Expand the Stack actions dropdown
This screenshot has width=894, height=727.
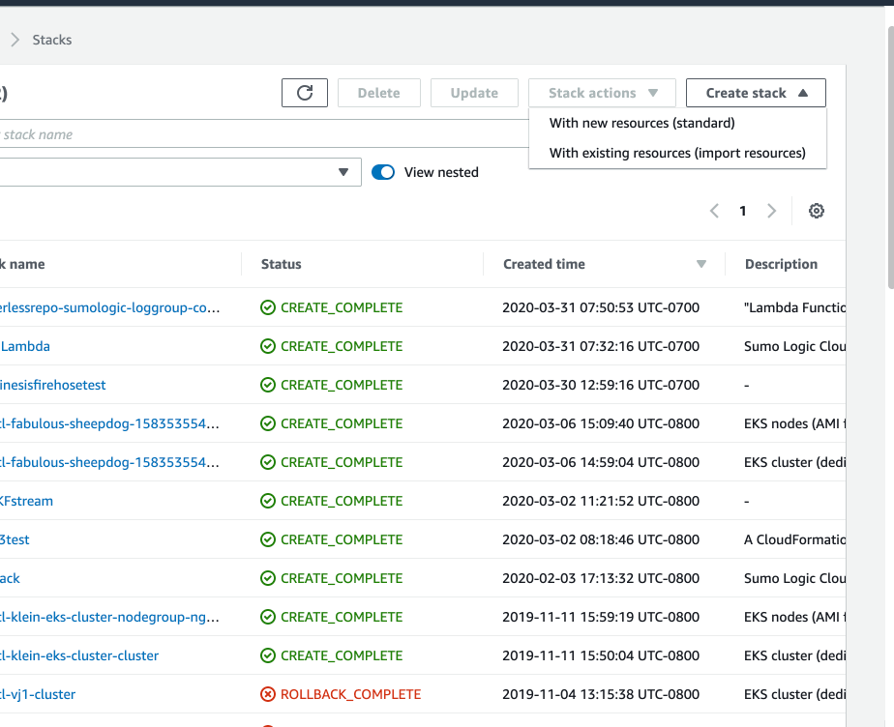click(603, 93)
